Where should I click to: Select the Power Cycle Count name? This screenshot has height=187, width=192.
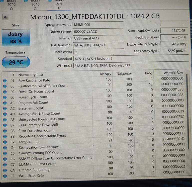[33, 97]
